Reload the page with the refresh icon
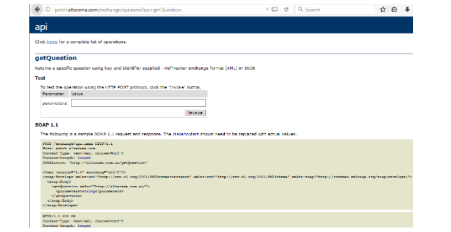 pos(286,10)
